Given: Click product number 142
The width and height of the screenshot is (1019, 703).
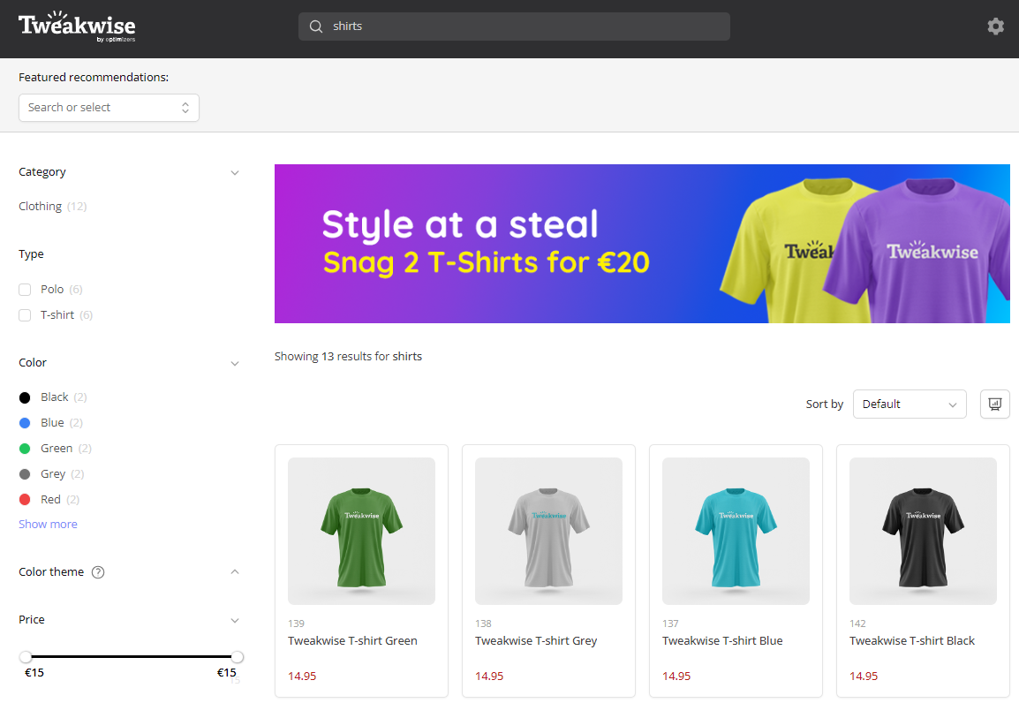Looking at the screenshot, I should pos(857,624).
